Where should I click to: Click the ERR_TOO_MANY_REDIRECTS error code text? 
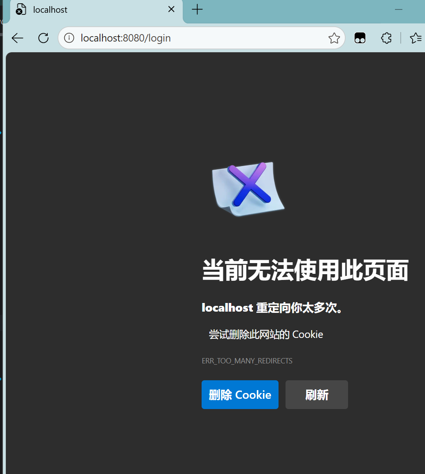coord(247,361)
